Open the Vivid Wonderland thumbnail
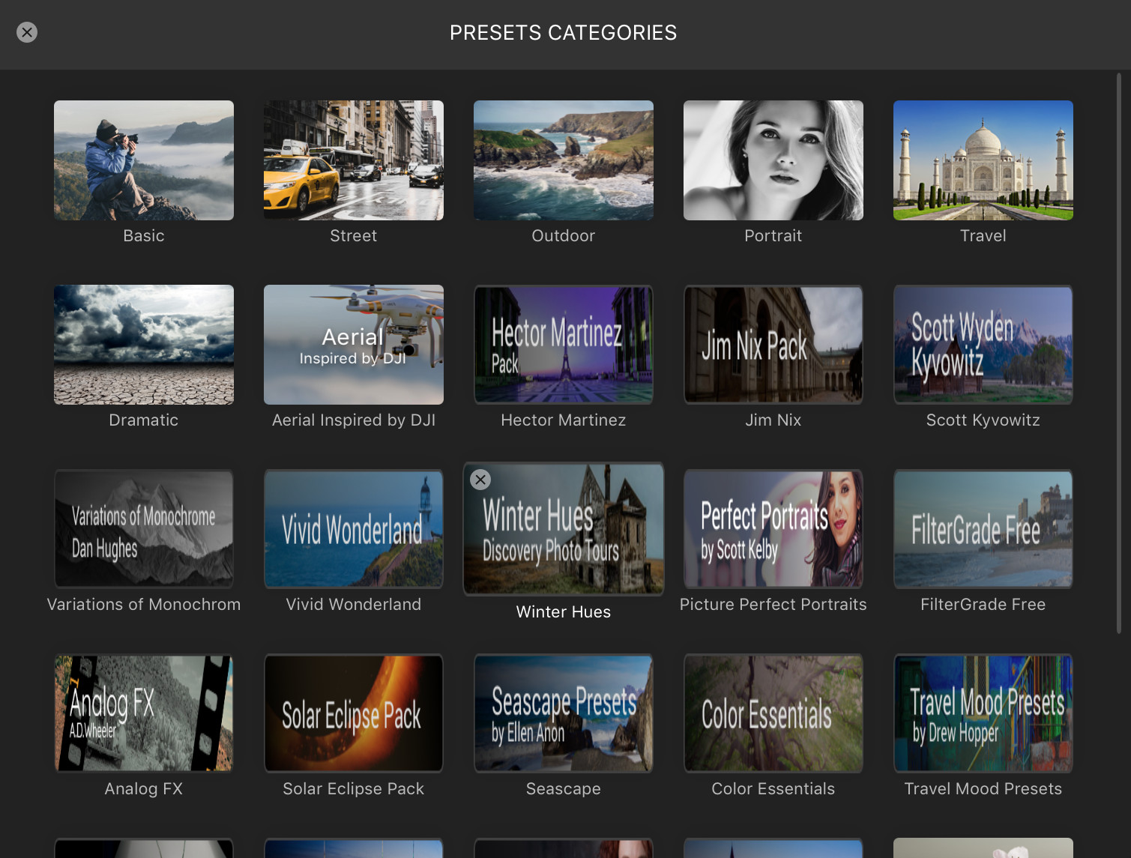This screenshot has height=858, width=1131. [x=354, y=529]
